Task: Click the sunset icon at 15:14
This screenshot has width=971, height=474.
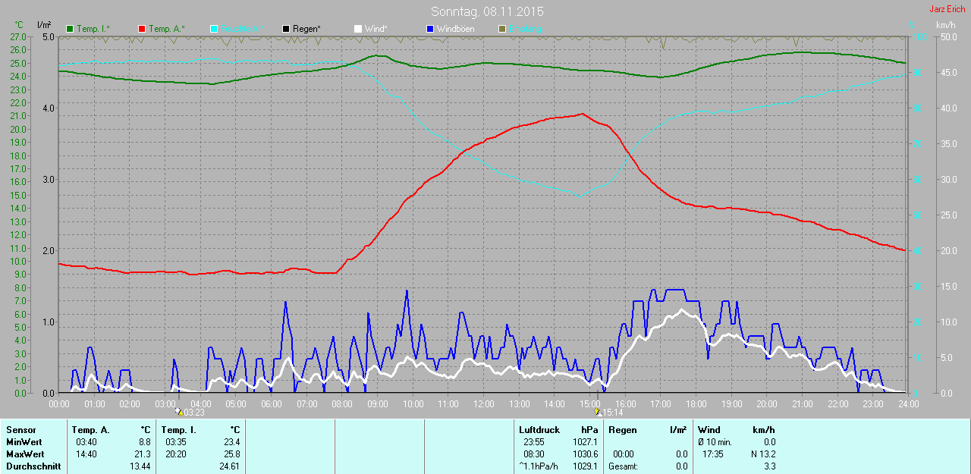Action: pyautogui.click(x=599, y=412)
